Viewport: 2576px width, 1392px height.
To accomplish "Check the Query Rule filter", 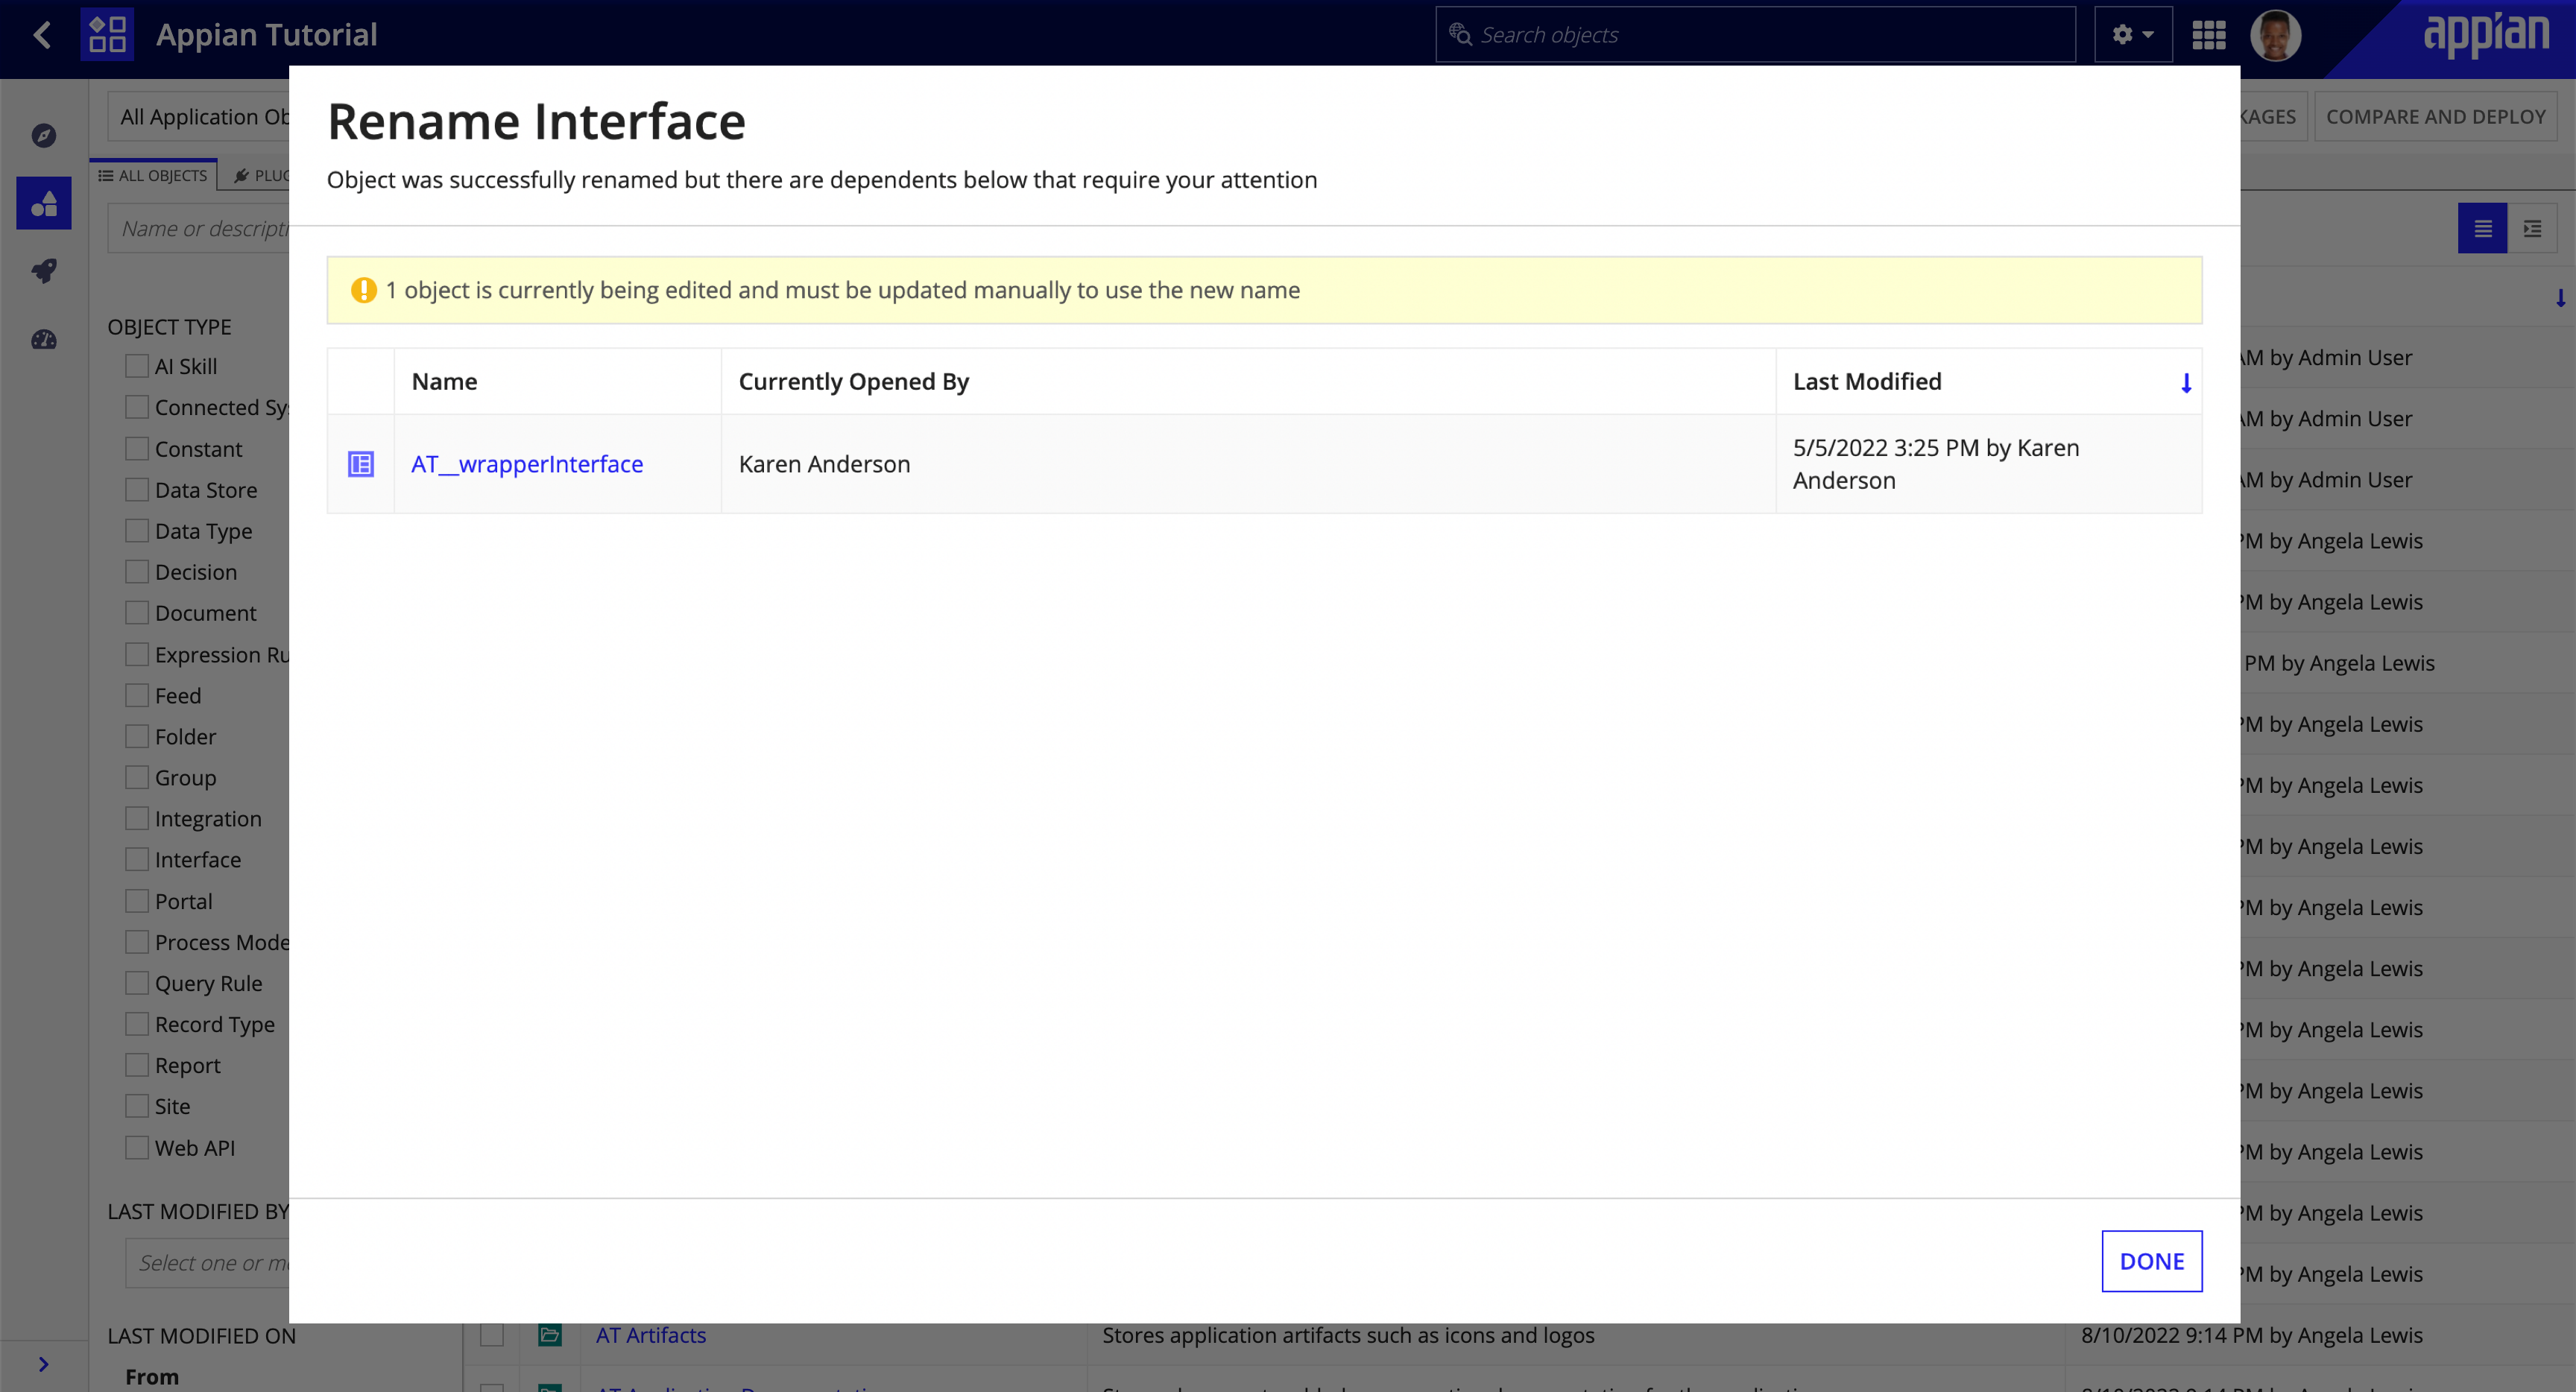I will coord(137,984).
